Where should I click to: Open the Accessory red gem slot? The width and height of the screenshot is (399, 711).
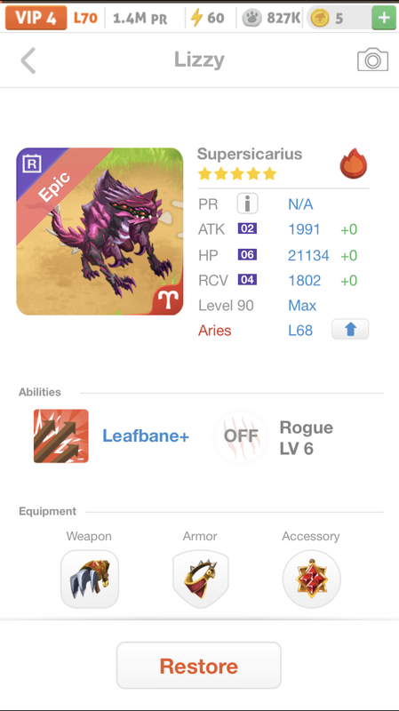coord(311,579)
